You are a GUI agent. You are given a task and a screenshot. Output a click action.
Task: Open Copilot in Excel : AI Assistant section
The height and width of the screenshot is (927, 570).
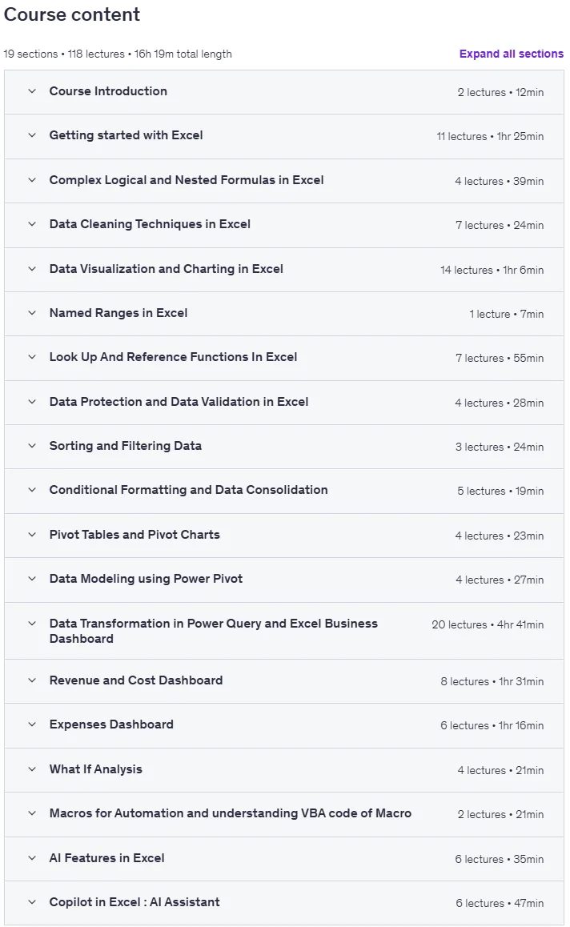[284, 903]
